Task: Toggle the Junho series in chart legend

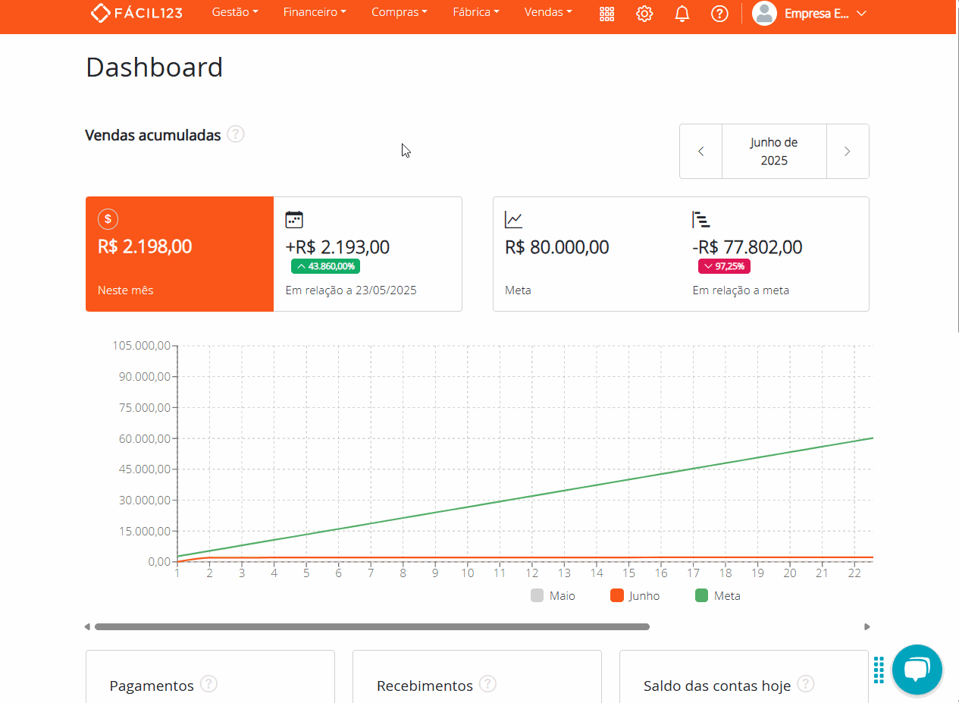Action: pyautogui.click(x=635, y=596)
